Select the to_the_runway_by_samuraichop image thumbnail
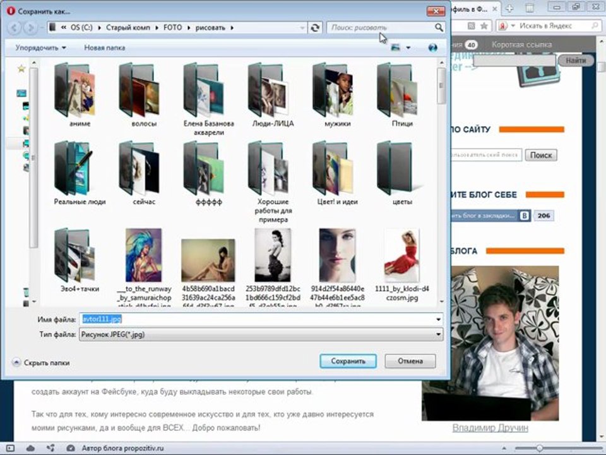The image size is (606, 455). pos(144,255)
